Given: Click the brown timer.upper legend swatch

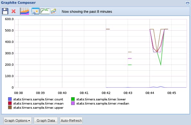Looking at the screenshot, I should coord(10,107).
